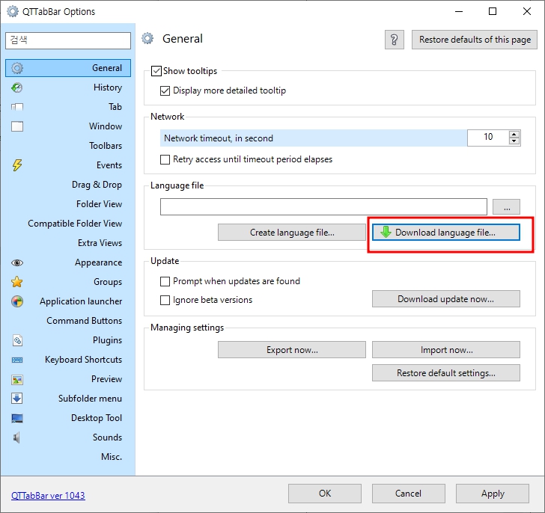Image resolution: width=545 pixels, height=513 pixels.
Task: Click the Keyboard Shortcuts keyboard icon
Action: coord(17,360)
